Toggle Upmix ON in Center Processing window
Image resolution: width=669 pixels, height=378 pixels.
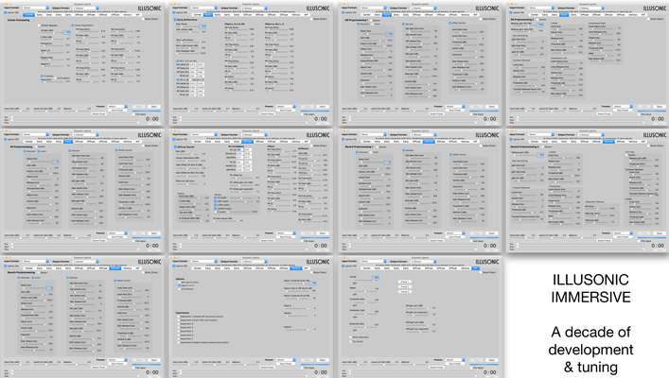click(x=5, y=13)
